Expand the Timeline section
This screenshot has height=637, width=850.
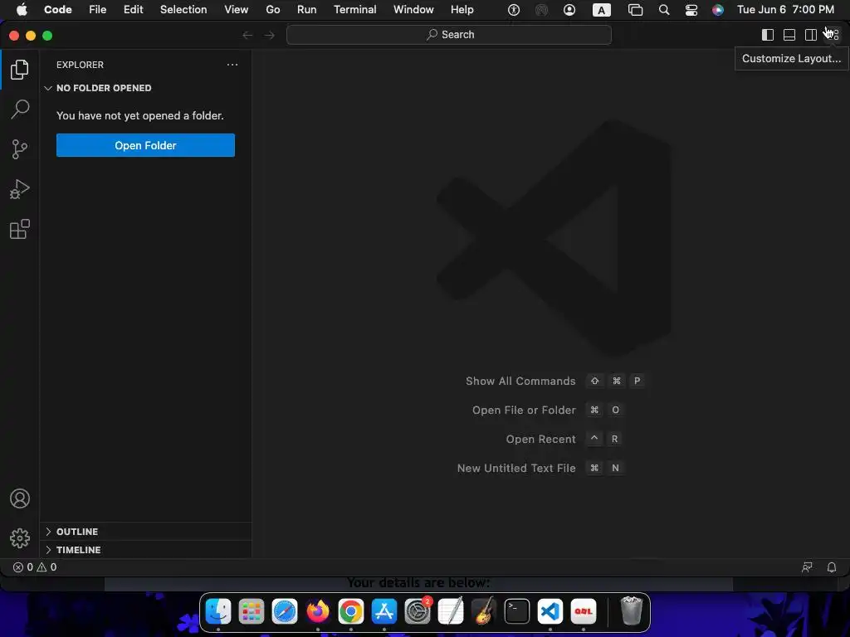(x=145, y=550)
